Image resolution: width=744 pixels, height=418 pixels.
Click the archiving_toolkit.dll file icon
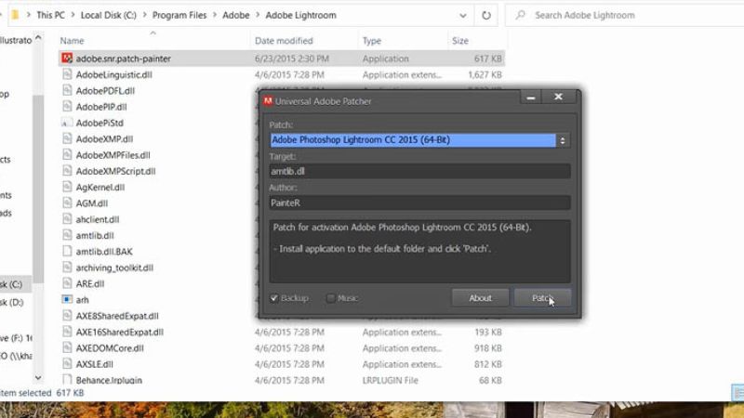coord(67,268)
